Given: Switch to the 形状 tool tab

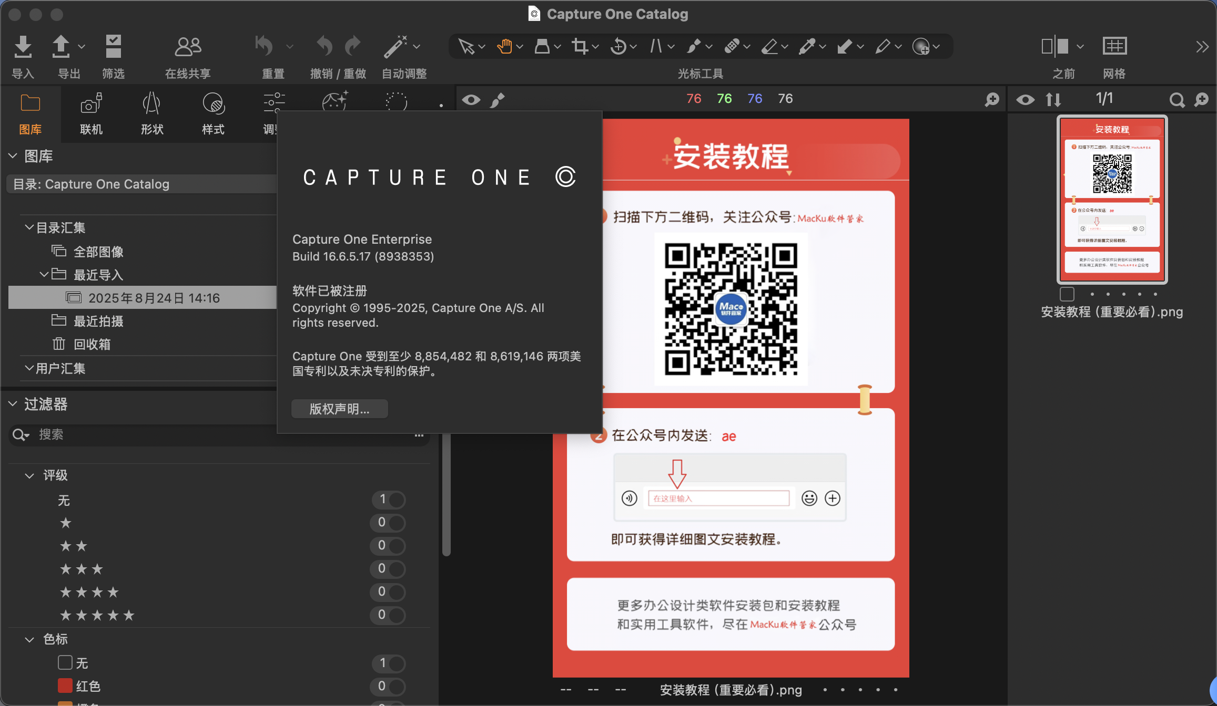Looking at the screenshot, I should pyautogui.click(x=152, y=115).
